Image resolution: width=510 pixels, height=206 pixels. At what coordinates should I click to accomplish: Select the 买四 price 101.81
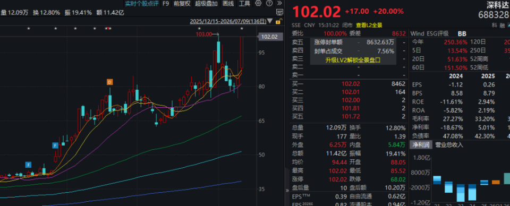(350, 108)
